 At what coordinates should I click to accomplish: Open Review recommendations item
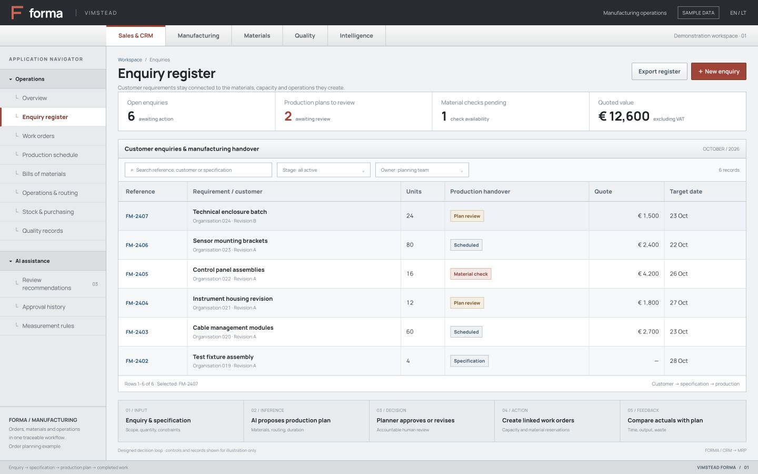coord(53,284)
